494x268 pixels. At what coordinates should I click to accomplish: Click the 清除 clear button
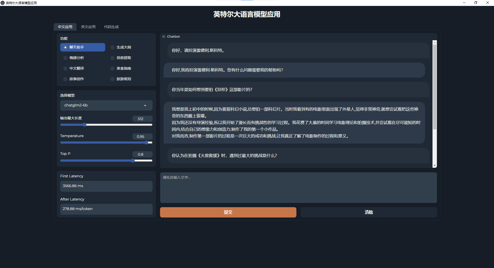(368, 212)
